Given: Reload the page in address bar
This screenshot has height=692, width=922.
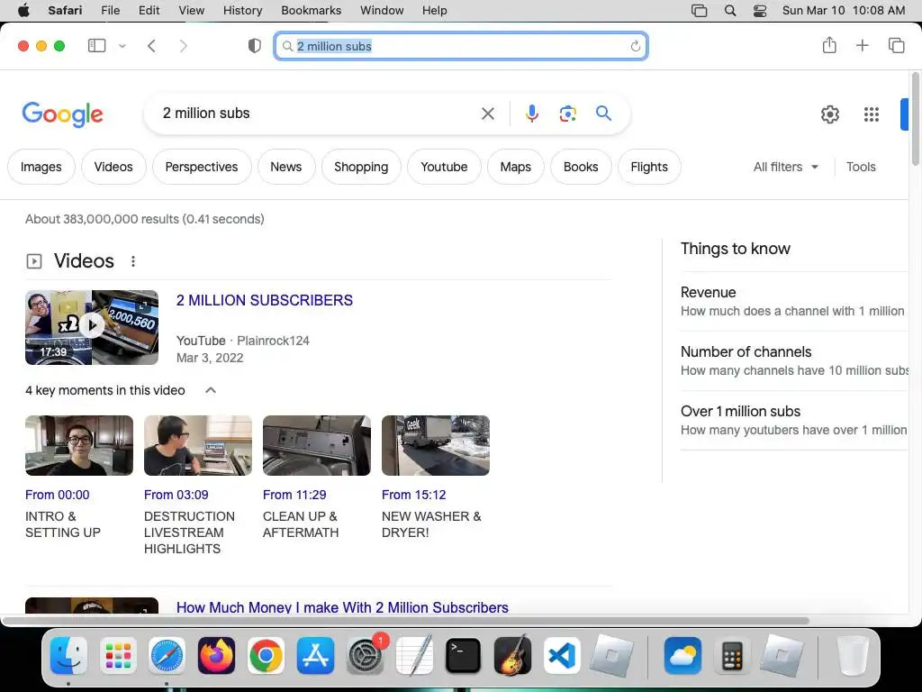Looking at the screenshot, I should pos(635,46).
